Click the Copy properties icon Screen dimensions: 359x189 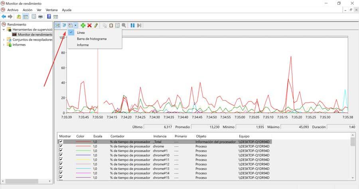[x=105, y=25]
